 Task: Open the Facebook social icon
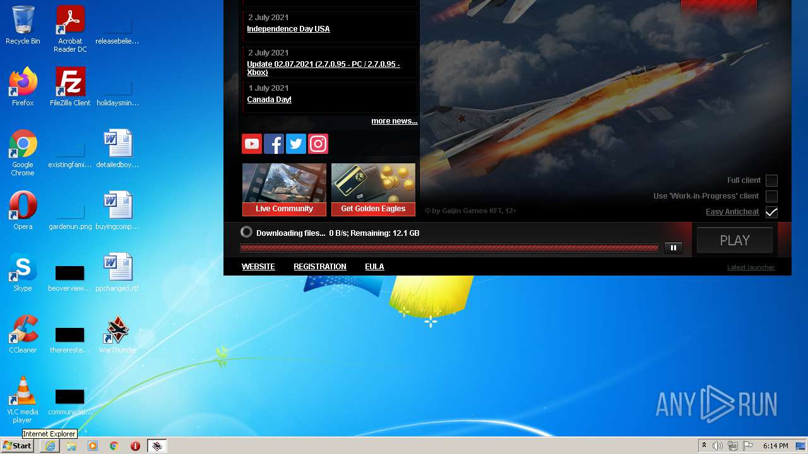(274, 144)
